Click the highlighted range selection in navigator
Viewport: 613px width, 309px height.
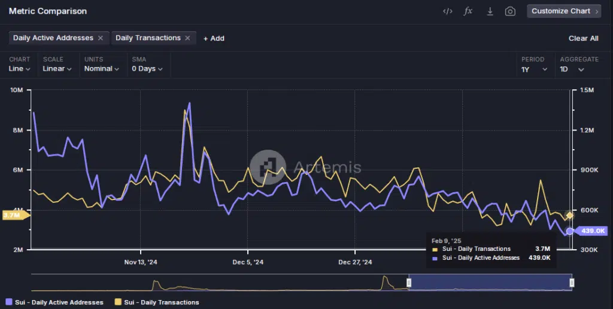tap(490, 283)
